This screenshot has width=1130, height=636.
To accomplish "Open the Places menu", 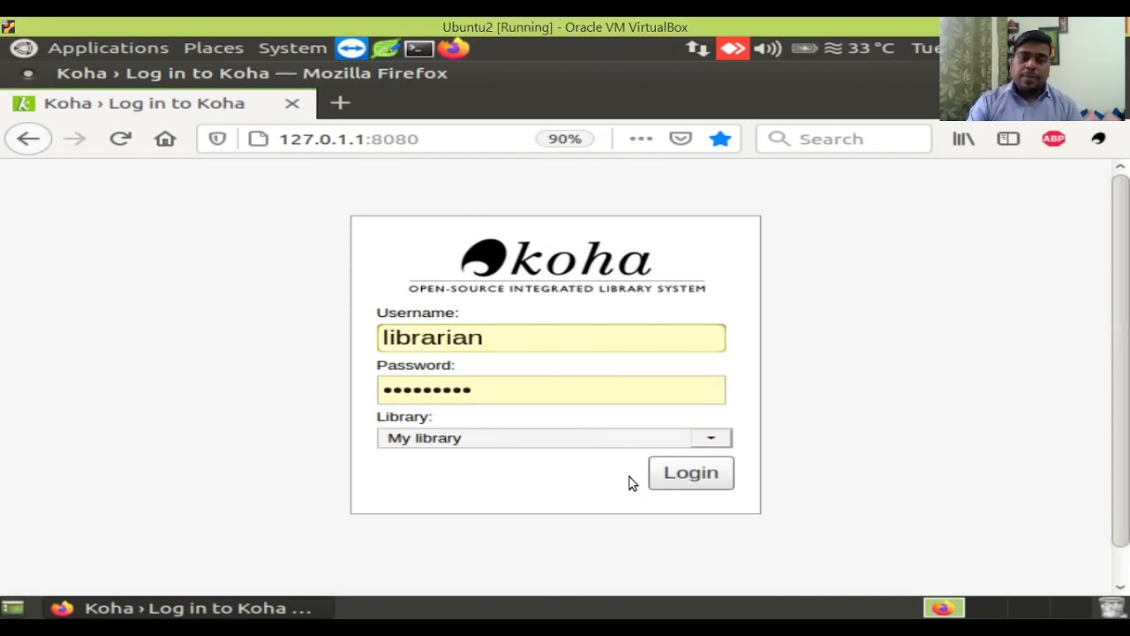I will (214, 48).
